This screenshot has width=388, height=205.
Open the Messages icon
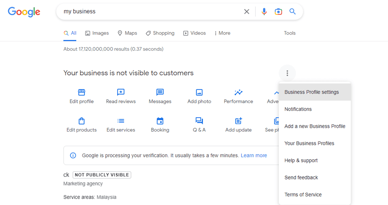click(x=160, y=92)
